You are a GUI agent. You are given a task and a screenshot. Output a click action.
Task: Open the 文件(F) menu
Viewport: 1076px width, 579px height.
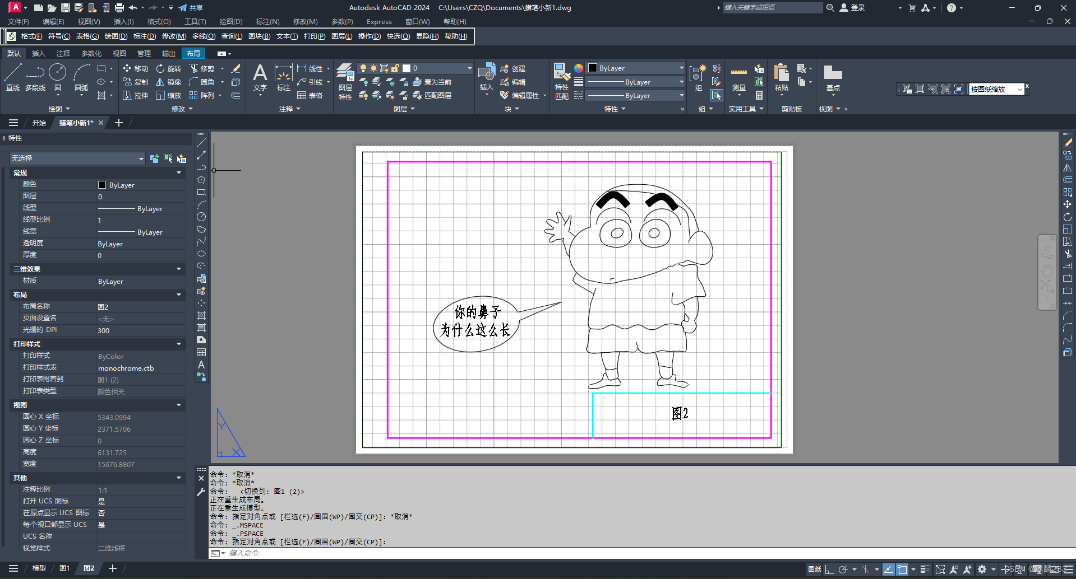point(18,22)
